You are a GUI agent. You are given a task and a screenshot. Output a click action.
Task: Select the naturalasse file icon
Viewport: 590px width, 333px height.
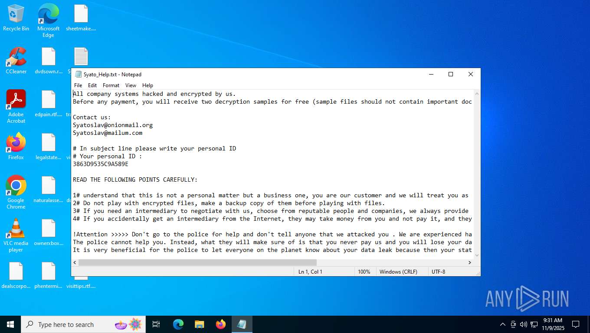49,189
